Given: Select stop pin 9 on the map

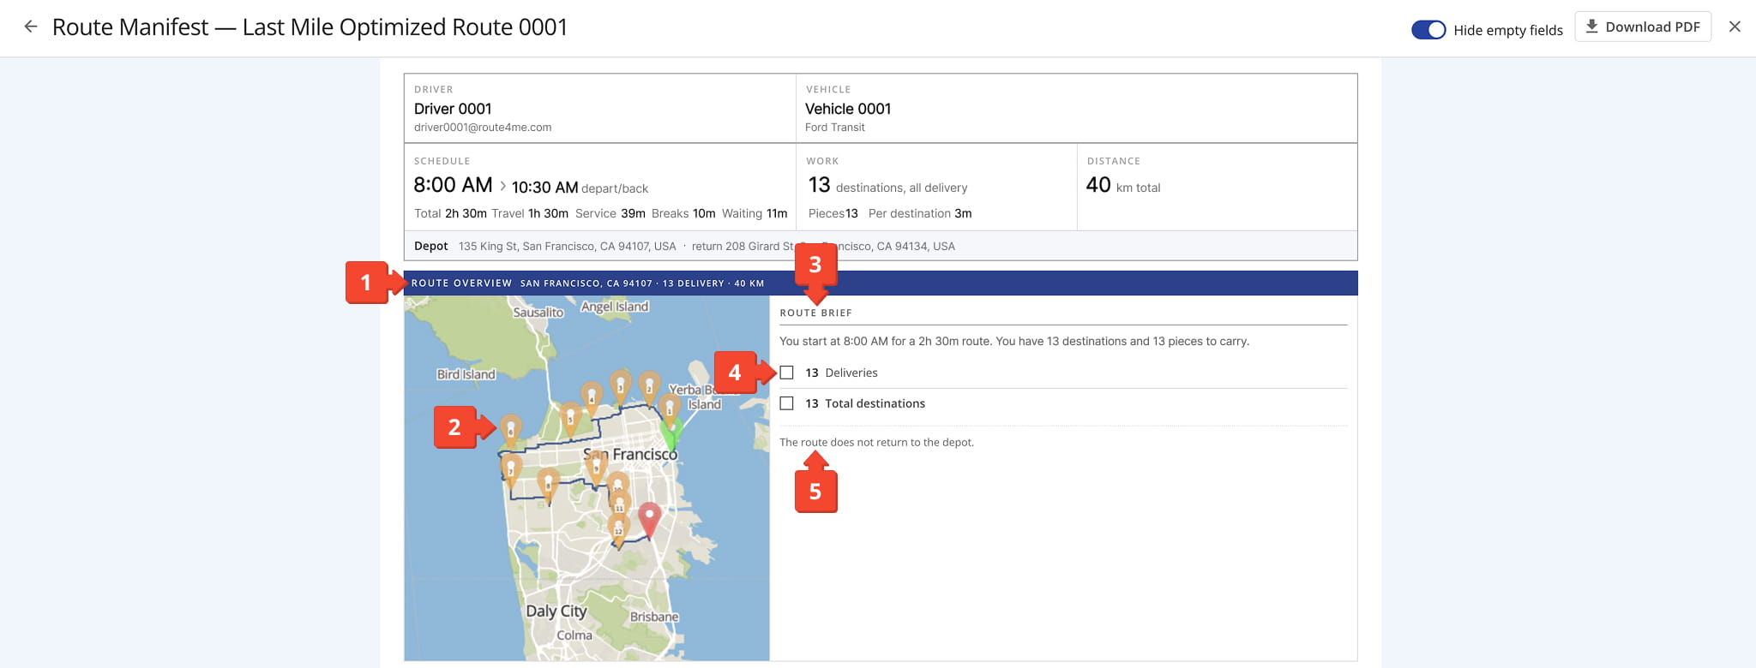Looking at the screenshot, I should click(x=596, y=468).
